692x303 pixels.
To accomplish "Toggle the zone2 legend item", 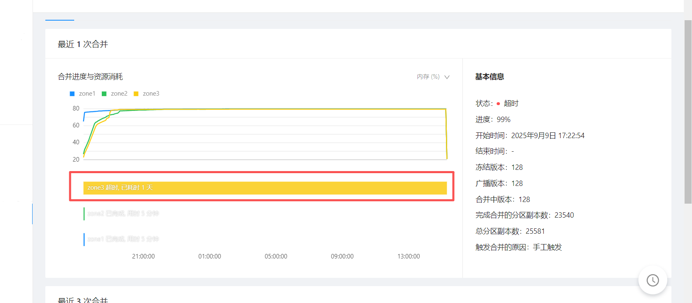I will point(115,94).
